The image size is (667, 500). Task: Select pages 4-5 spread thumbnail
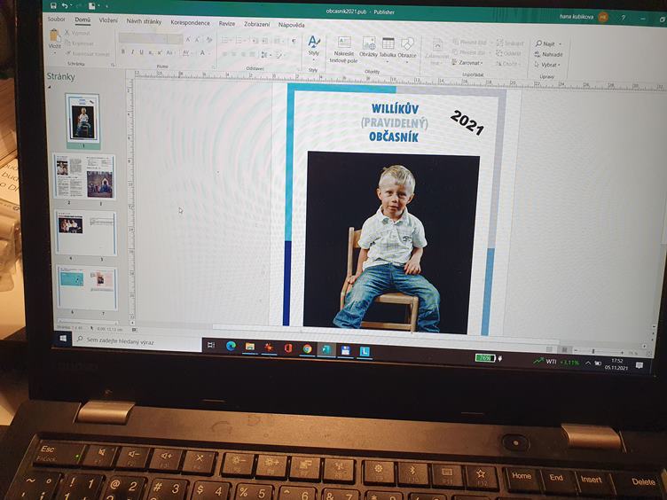click(x=86, y=233)
